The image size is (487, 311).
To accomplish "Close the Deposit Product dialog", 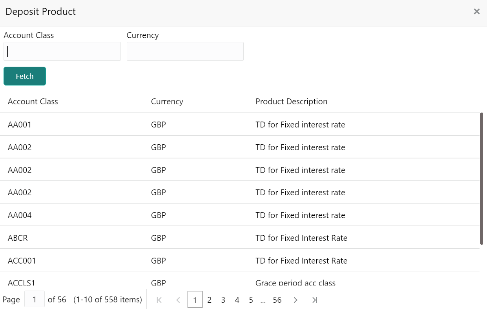I will click(x=476, y=12).
